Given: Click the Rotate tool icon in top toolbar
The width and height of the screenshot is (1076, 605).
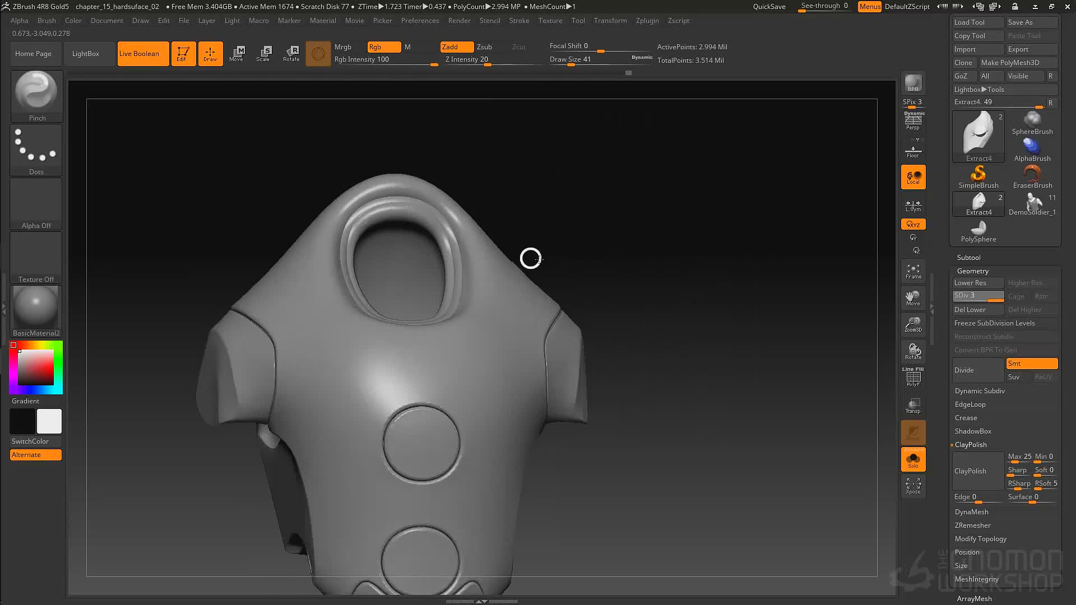Looking at the screenshot, I should (291, 54).
